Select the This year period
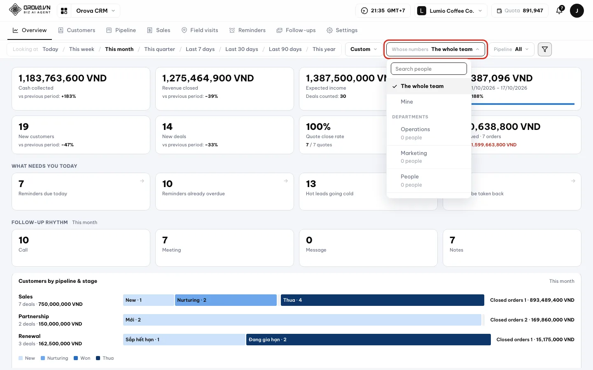 click(x=324, y=49)
